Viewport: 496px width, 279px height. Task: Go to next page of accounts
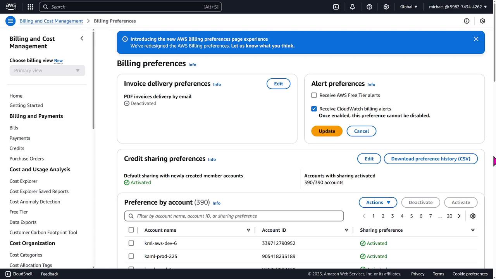tap(459, 216)
